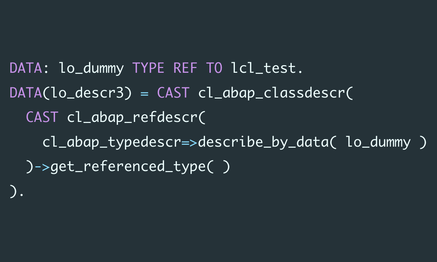The width and height of the screenshot is (437, 262).
Task: Click the => static access operator
Action: (189, 142)
